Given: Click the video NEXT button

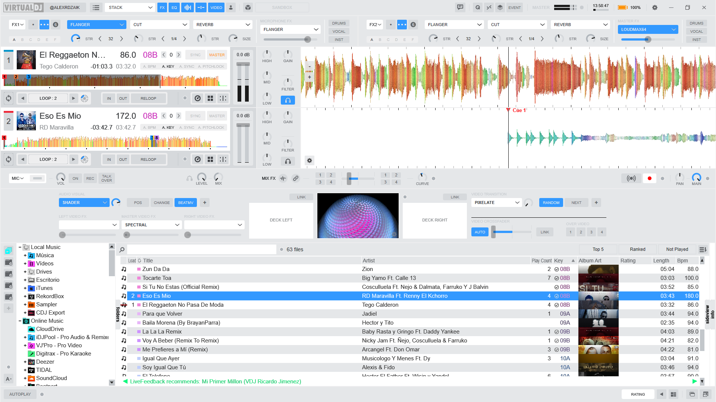Looking at the screenshot, I should pyautogui.click(x=577, y=202).
